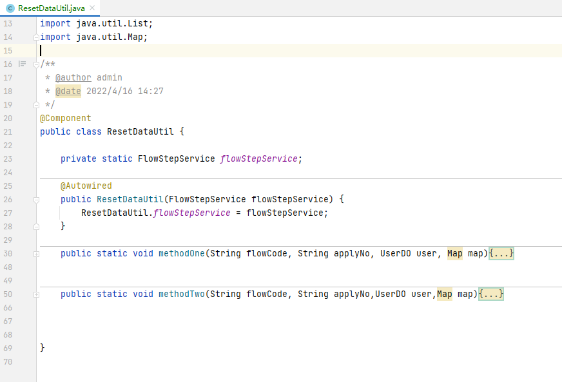This screenshot has height=382, width=562.
Task: Click the closing brace on line 69
Action: pyautogui.click(x=43, y=348)
